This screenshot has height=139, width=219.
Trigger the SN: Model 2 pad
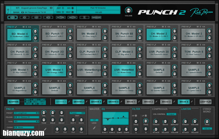pyautogui.click(x=89, y=35)
